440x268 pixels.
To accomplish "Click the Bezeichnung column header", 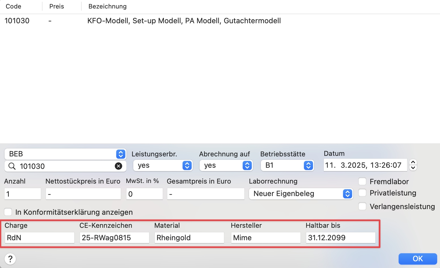I will [x=107, y=6].
